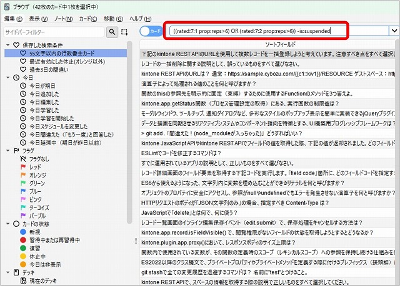Select the red レッド flag
Image resolution: width=400 pixels, height=286 pixels.
click(x=23, y=167)
